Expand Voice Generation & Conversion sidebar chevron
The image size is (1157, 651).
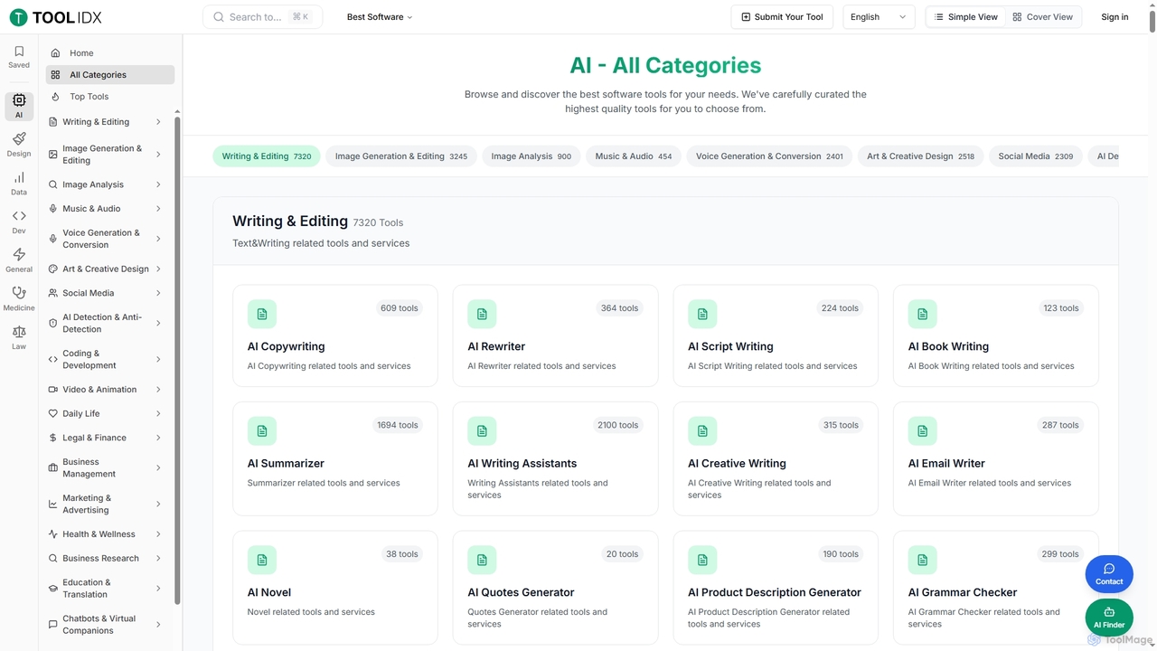coord(158,239)
